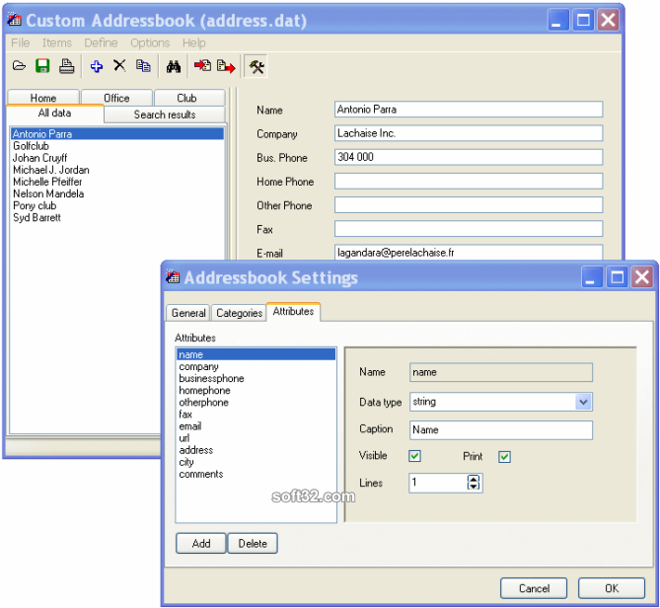Click the Bus. Phone field
This screenshot has width=660, height=608.
[469, 157]
